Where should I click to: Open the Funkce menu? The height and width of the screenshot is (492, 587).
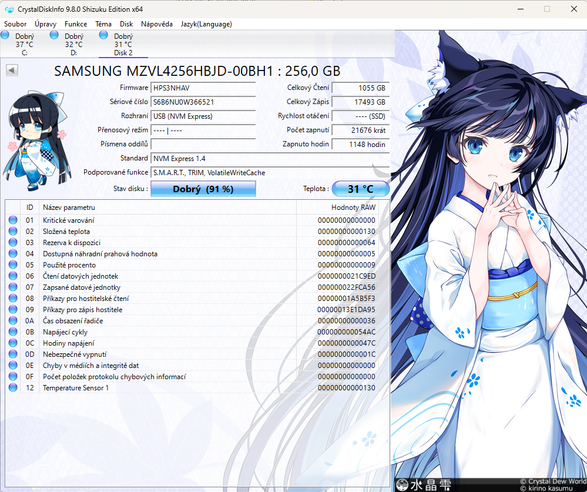[76, 24]
